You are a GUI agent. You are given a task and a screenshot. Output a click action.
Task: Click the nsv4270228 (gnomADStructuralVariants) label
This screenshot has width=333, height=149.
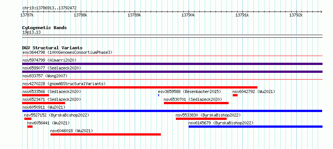(64, 84)
